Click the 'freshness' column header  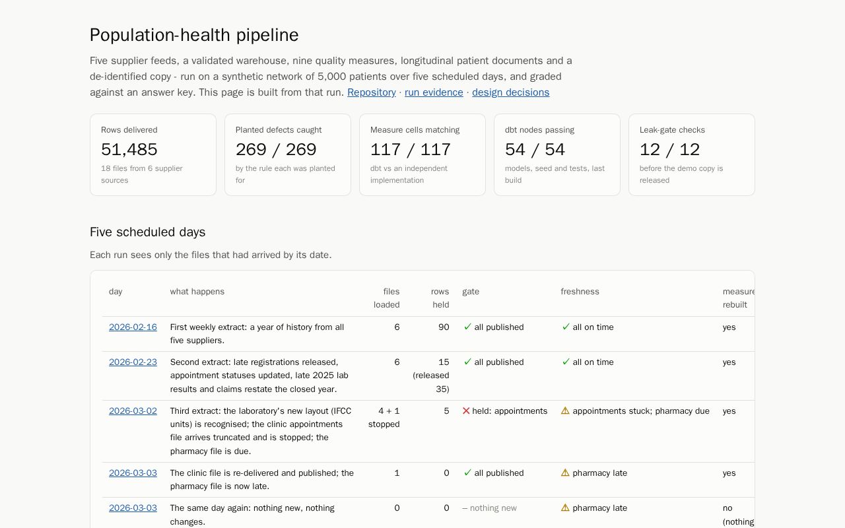pos(580,292)
